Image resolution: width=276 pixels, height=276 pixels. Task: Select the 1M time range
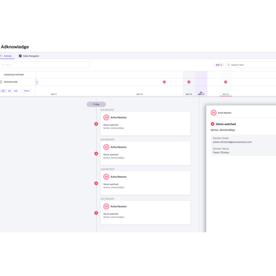[3, 91]
